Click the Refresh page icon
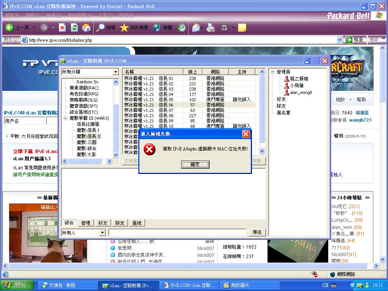The height and width of the screenshot is (291, 388). pos(74,28)
